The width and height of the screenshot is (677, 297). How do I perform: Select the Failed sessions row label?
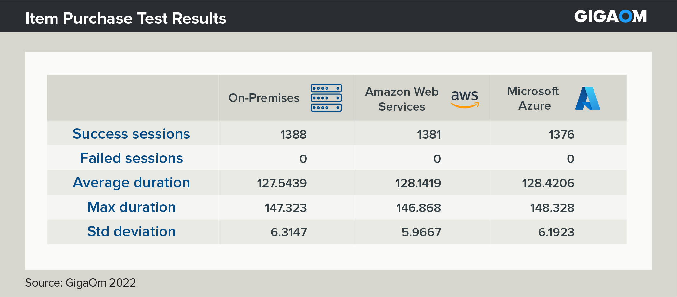[131, 158]
